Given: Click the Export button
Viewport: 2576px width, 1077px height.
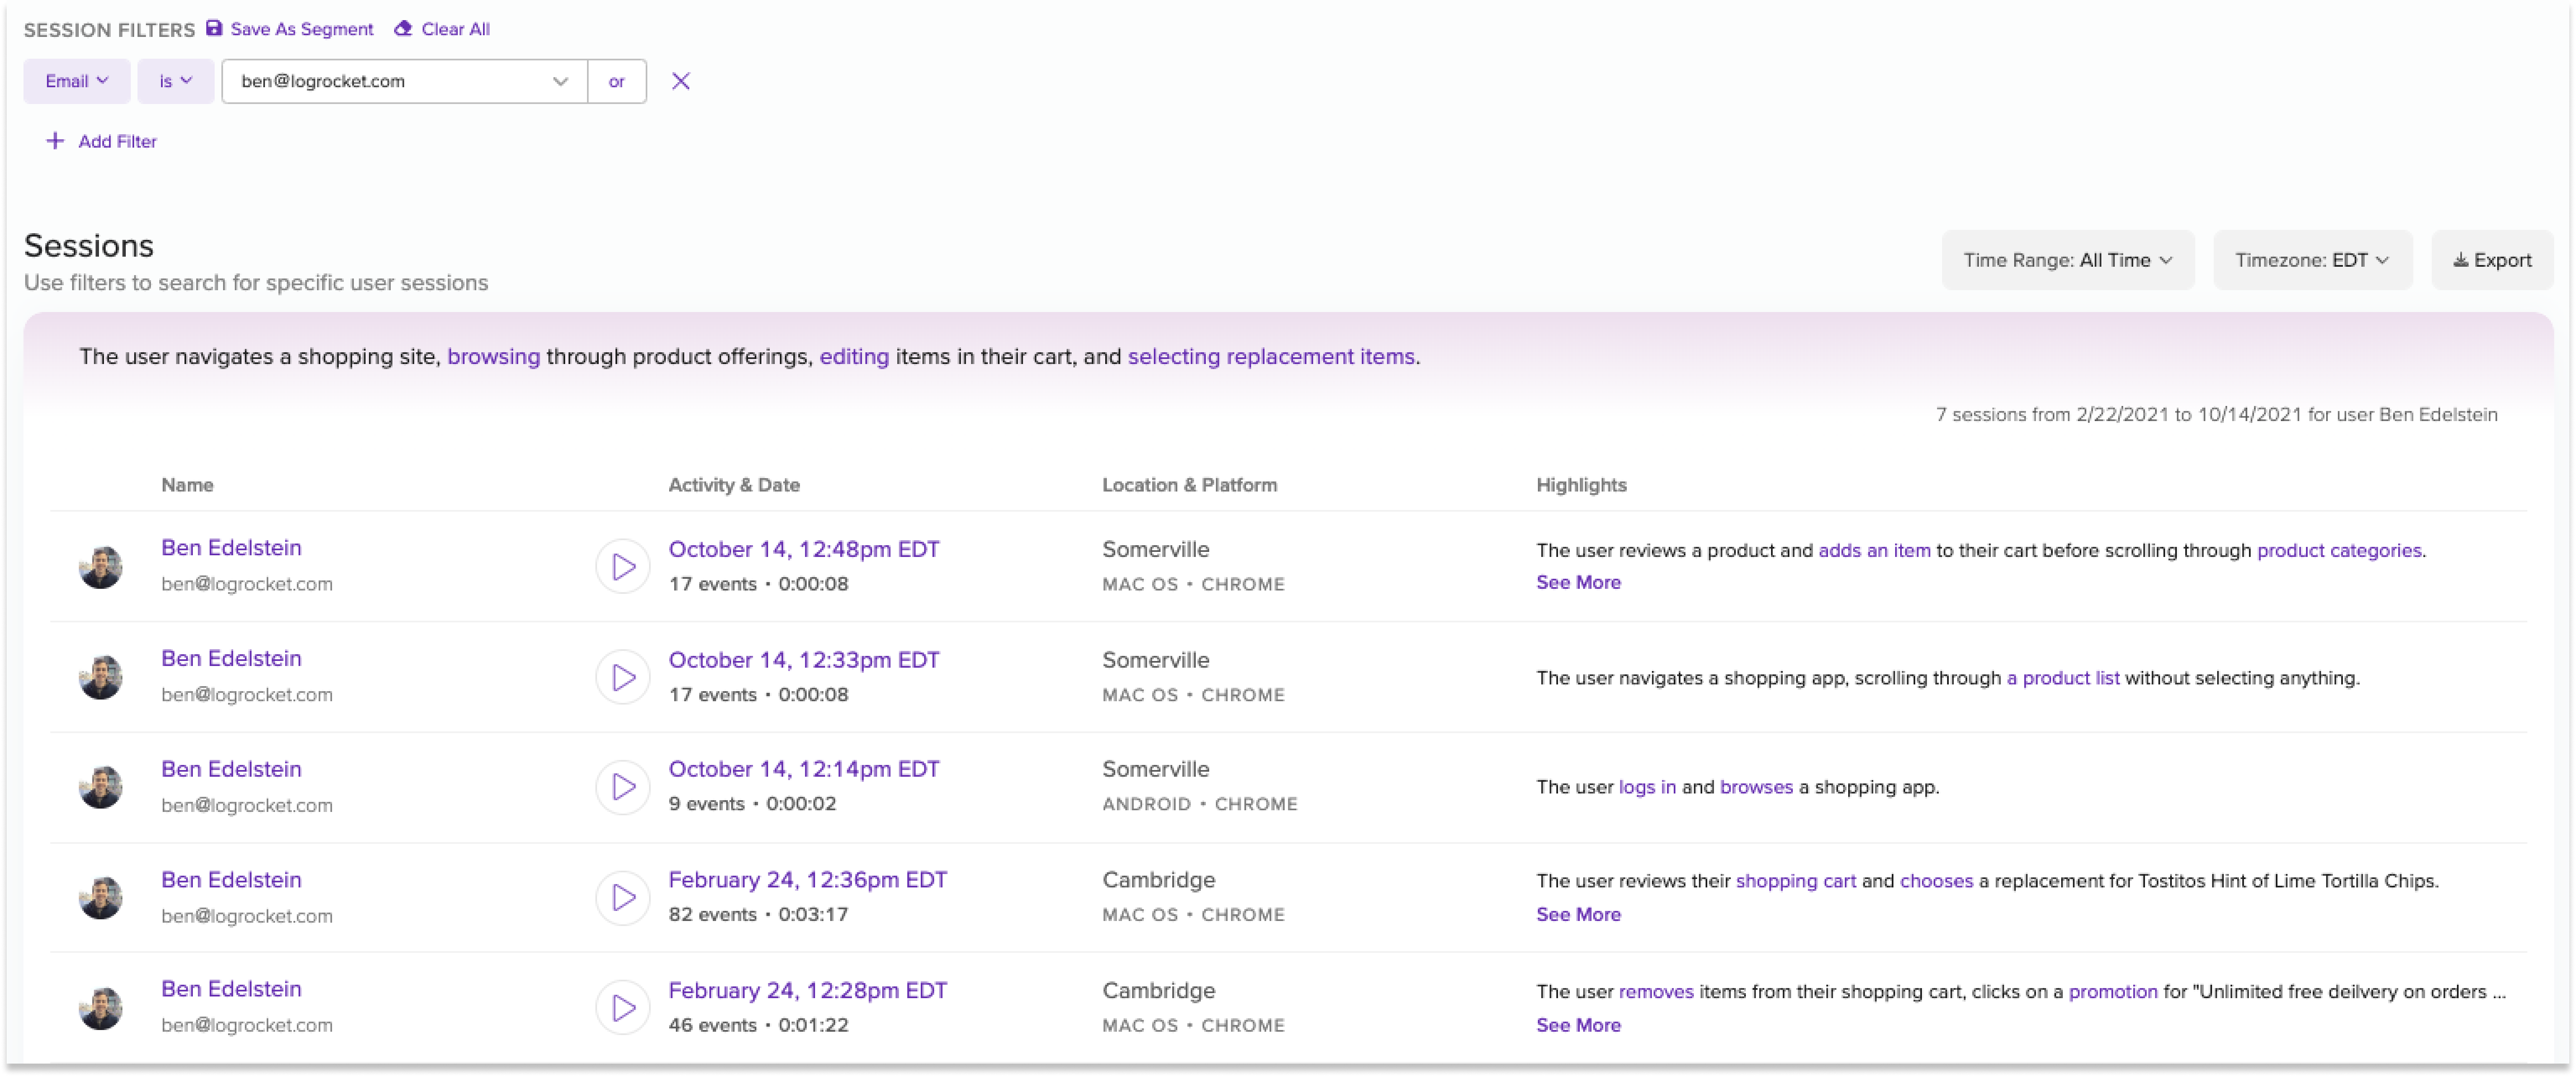Looking at the screenshot, I should pyautogui.click(x=2492, y=260).
